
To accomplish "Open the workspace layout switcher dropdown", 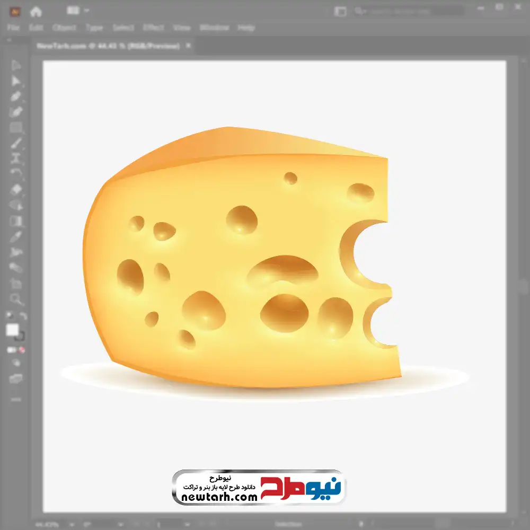I will click(78, 11).
